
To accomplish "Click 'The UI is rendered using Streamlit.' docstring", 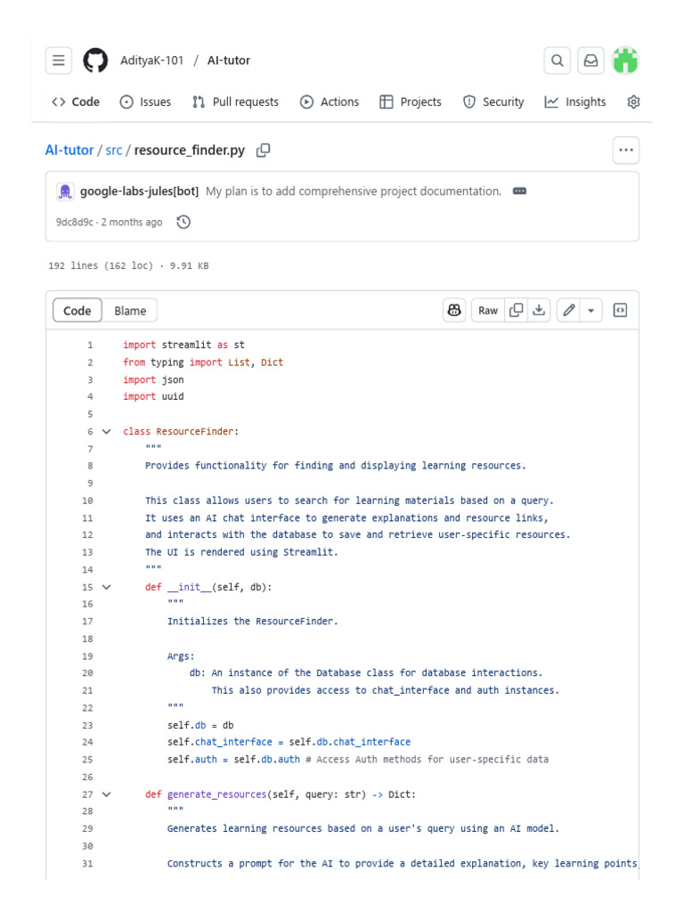I will tap(241, 552).
